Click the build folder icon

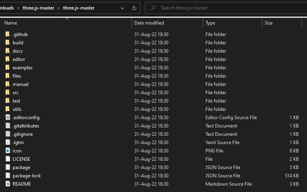pos(8,43)
